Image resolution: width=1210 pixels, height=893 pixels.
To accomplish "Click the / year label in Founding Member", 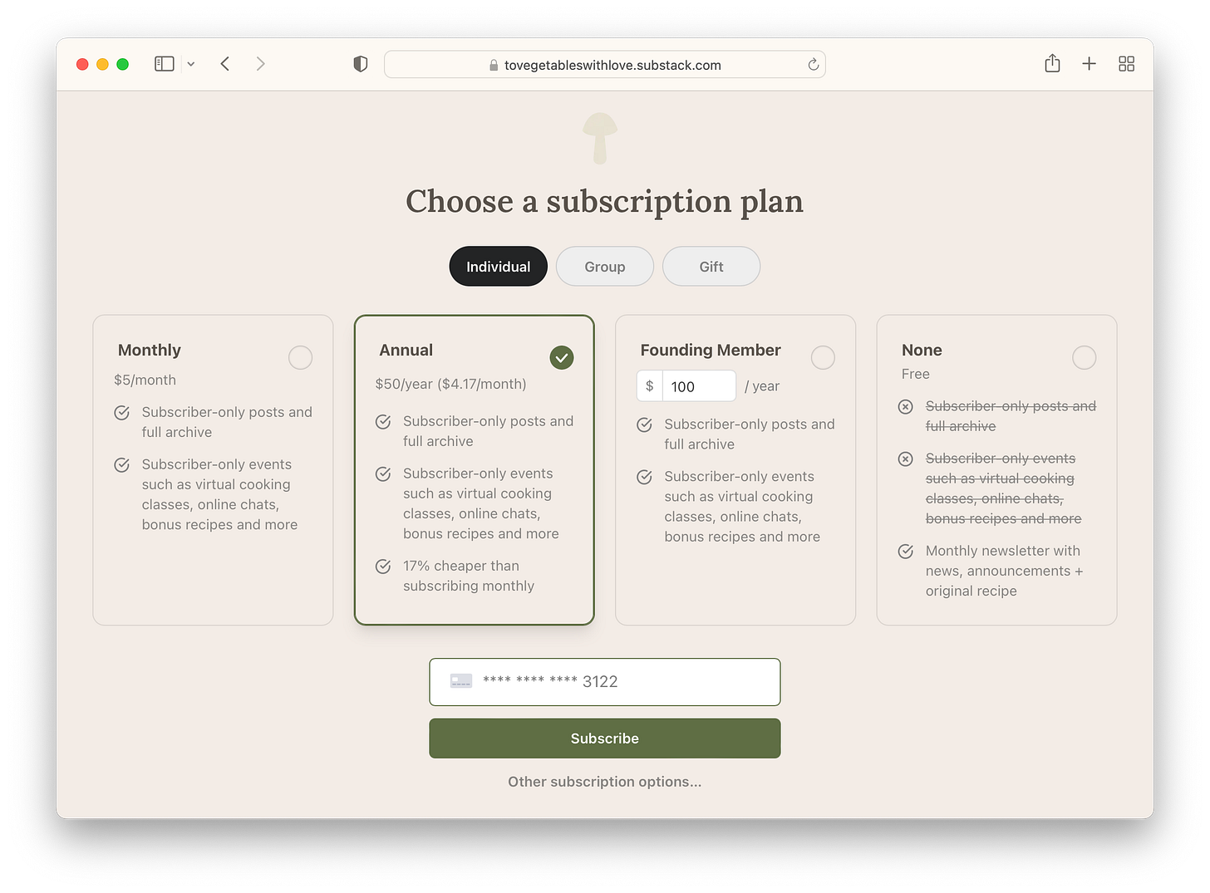I will click(762, 386).
